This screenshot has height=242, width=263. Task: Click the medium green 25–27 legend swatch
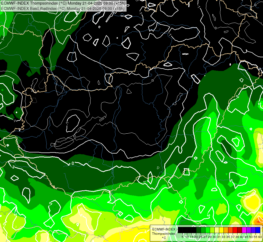coord(203,230)
